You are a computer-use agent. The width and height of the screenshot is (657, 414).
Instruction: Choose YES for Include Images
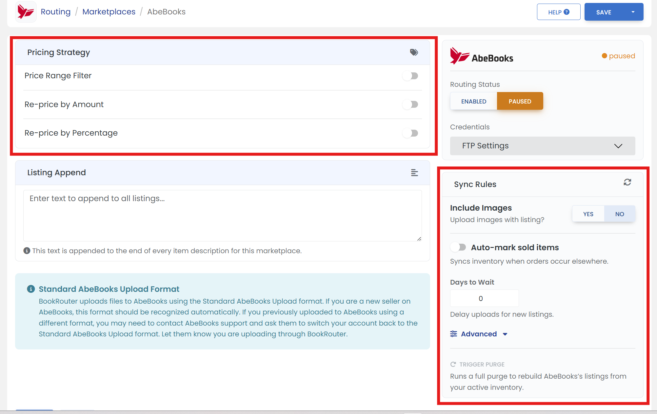[588, 214]
